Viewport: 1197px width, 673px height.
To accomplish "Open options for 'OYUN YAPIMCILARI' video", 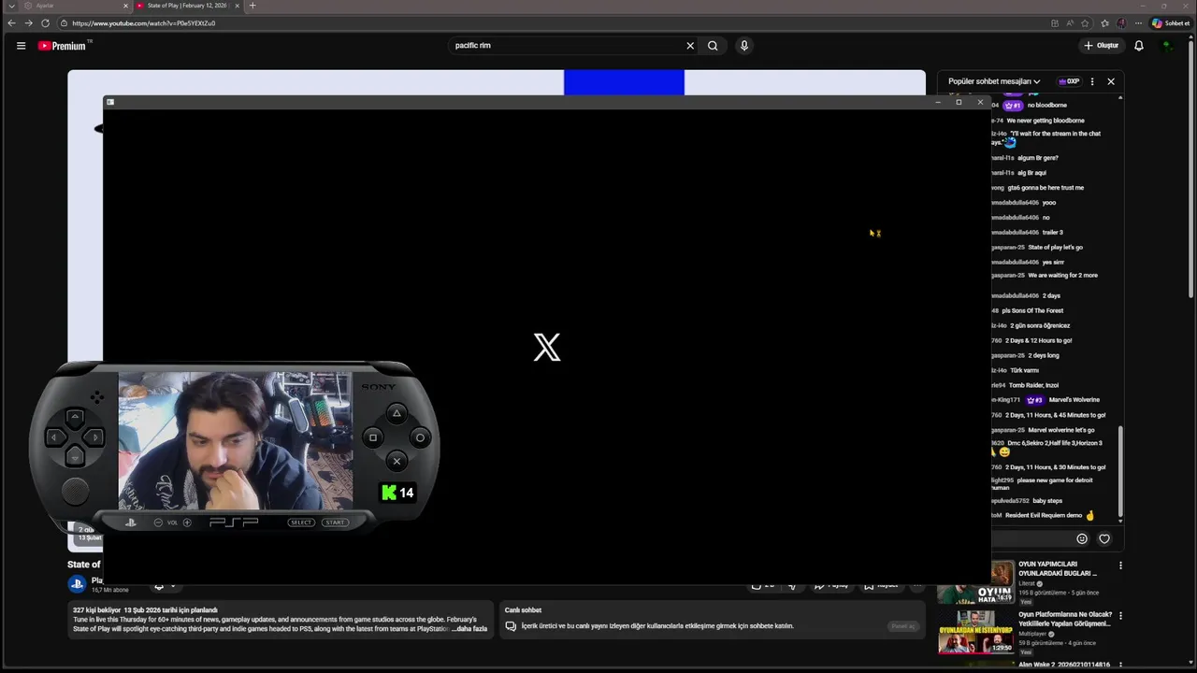I will [1120, 566].
